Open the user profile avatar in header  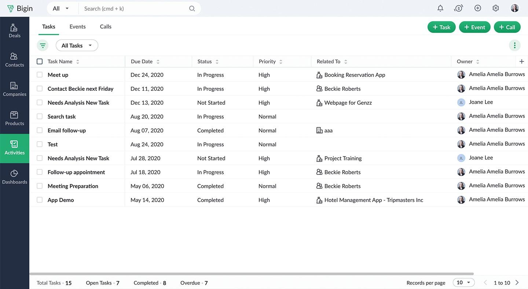coord(515,8)
